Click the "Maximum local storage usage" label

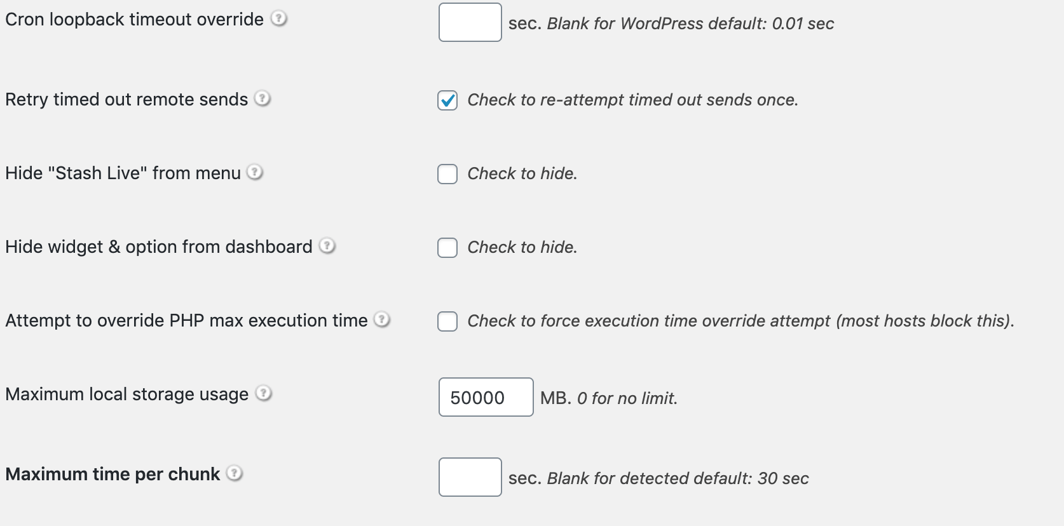coord(126,394)
